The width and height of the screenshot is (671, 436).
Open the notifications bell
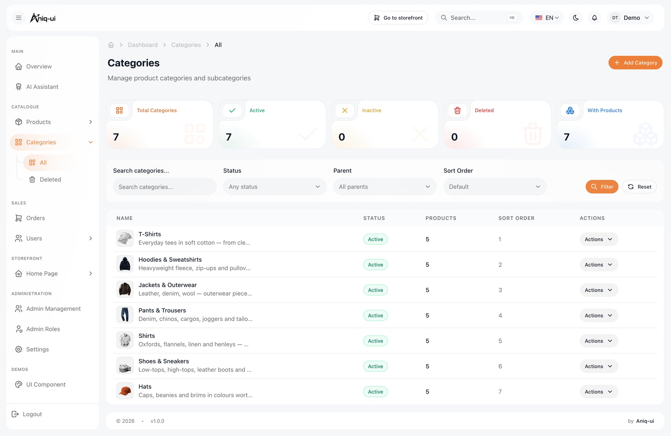(x=594, y=18)
